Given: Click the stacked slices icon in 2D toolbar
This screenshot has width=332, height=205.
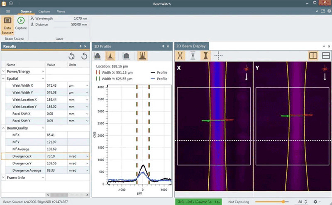Looking at the screenshot, I should (193, 55).
